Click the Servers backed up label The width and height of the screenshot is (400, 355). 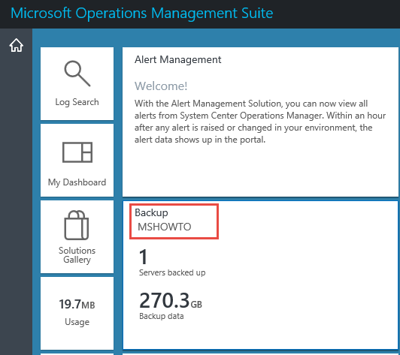172,272
